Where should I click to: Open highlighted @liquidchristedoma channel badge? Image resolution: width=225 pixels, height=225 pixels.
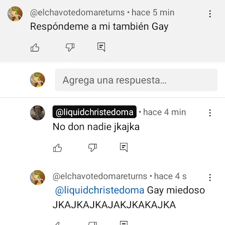pos(94,112)
